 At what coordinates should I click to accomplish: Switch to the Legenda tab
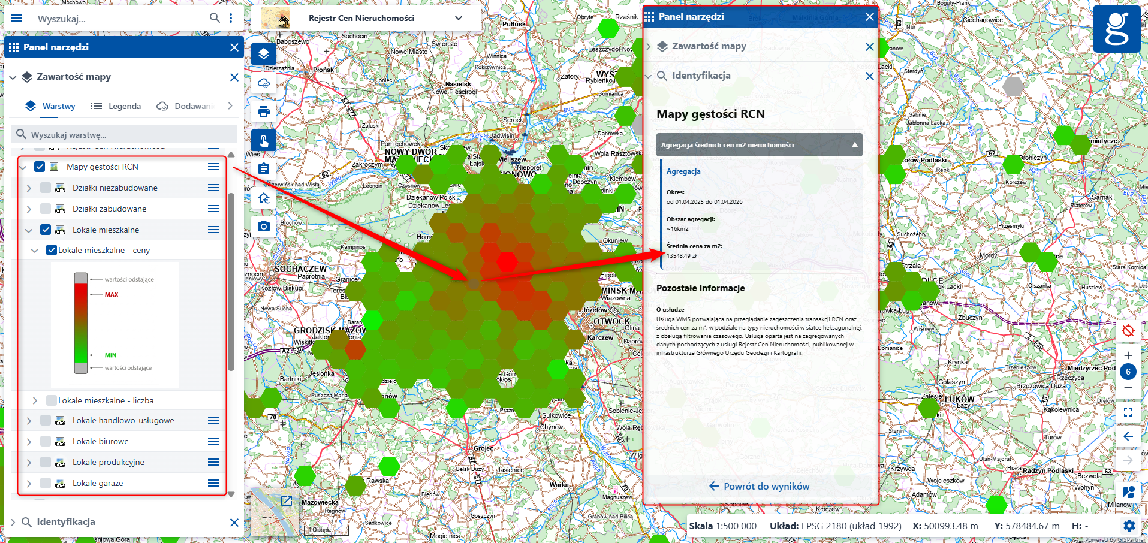point(116,106)
